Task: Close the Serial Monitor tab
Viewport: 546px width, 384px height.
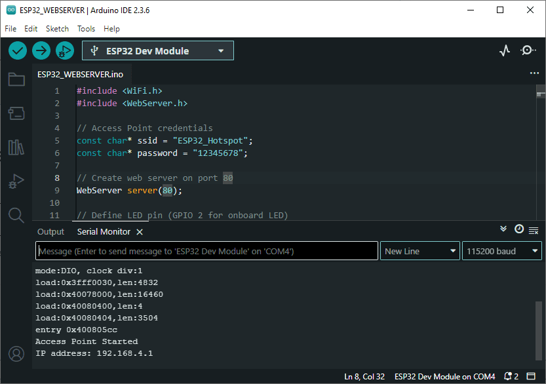Action: [x=140, y=232]
